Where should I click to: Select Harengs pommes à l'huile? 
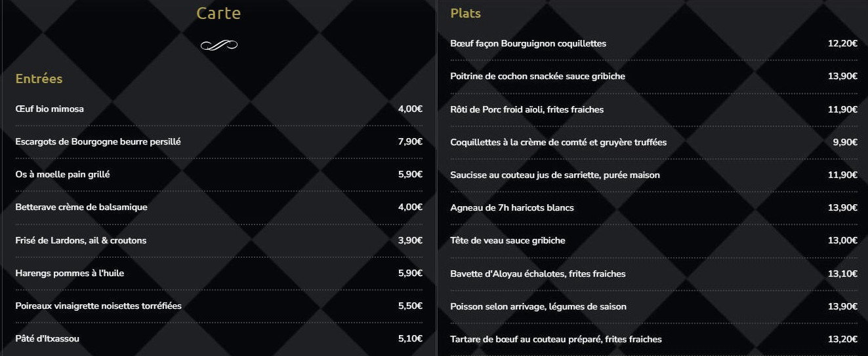click(70, 273)
